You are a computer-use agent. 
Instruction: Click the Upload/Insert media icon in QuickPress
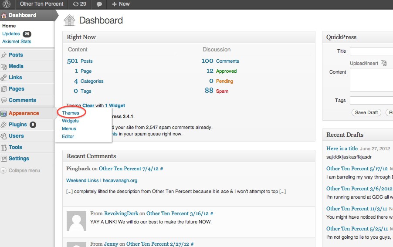click(383, 63)
